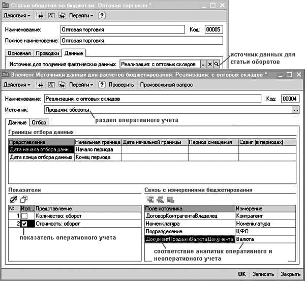Click Полное наименование input field
Viewport: 305px width, 281px height.
142,41
